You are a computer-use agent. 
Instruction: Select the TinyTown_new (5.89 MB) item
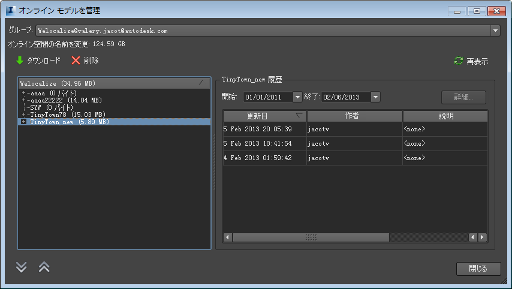click(x=70, y=122)
